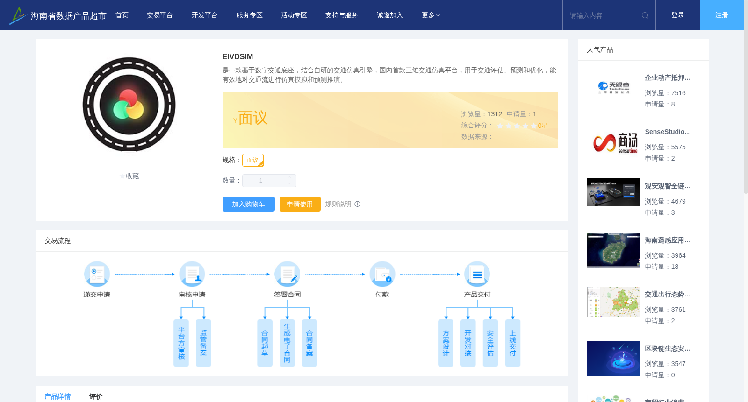Click the EIVDSIM product logo image
Viewport: 748px width, 402px height.
click(129, 105)
